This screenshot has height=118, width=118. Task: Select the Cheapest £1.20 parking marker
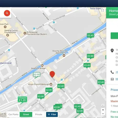(22, 99)
